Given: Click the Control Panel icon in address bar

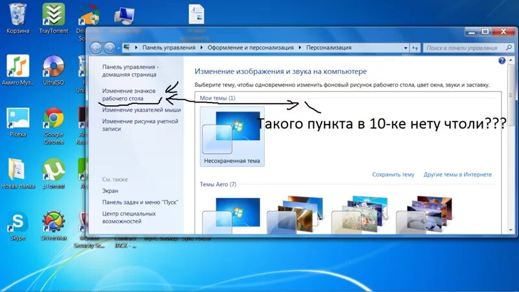Looking at the screenshot, I should point(127,47).
